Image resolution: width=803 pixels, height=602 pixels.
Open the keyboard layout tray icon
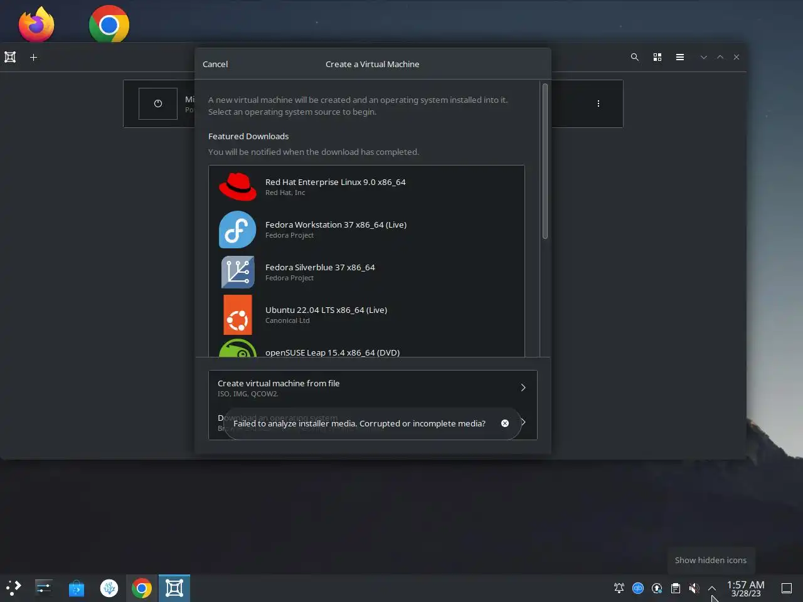(638, 588)
